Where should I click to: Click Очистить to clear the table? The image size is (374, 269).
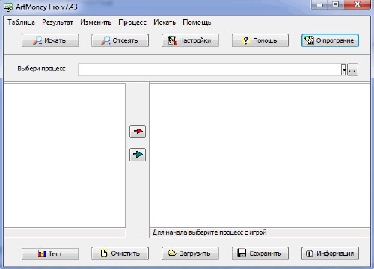(x=120, y=253)
